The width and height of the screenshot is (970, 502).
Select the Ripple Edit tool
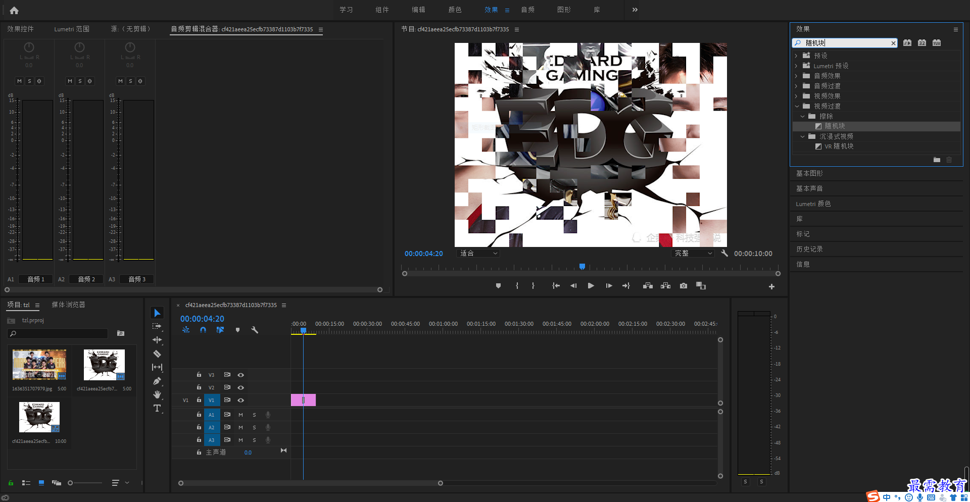[157, 340]
